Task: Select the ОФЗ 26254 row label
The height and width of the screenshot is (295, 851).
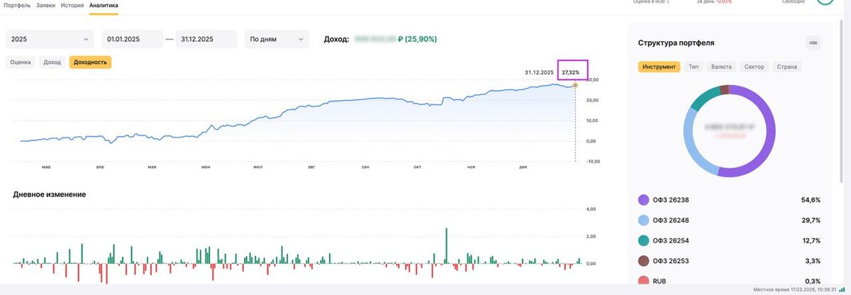Action: (672, 240)
